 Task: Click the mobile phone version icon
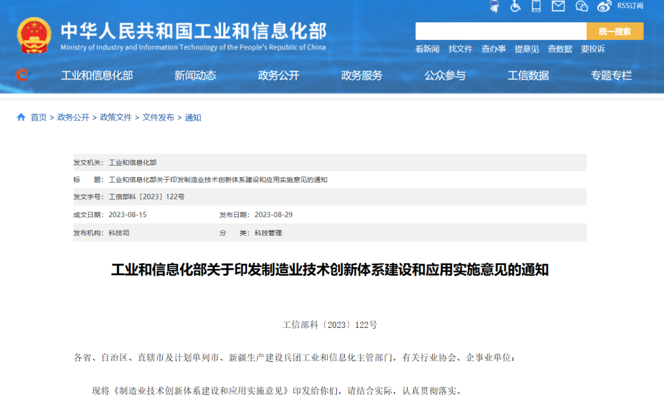536,6
